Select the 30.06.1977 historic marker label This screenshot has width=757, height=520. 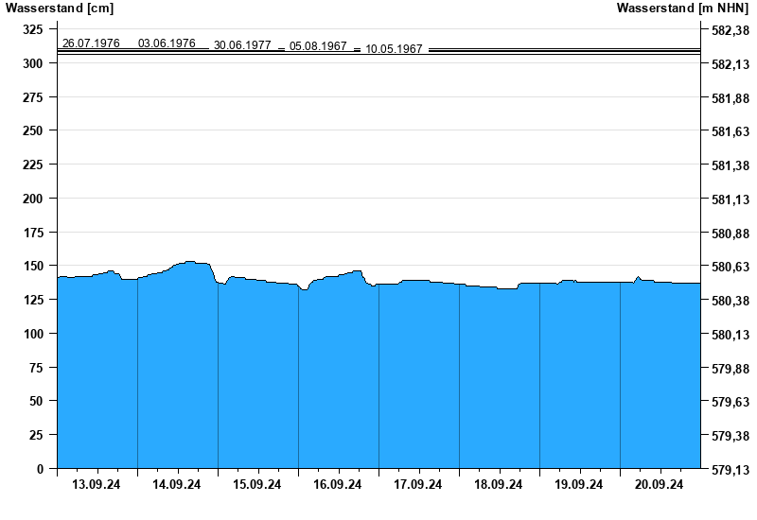pyautogui.click(x=242, y=45)
